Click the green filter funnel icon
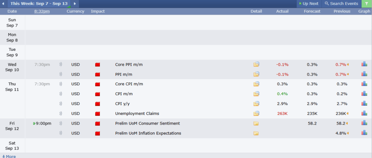This screenshot has width=372, height=158. pos(367,4)
